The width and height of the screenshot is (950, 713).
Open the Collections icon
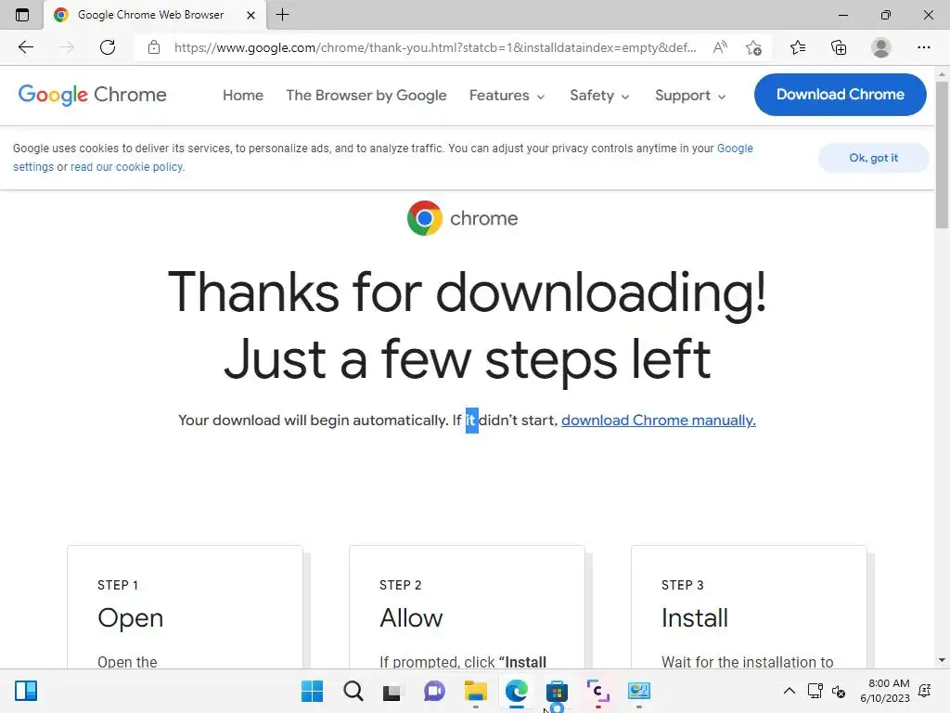(839, 47)
